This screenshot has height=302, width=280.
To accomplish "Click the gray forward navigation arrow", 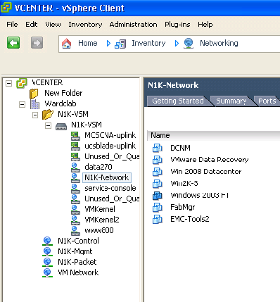I will [x=37, y=43].
